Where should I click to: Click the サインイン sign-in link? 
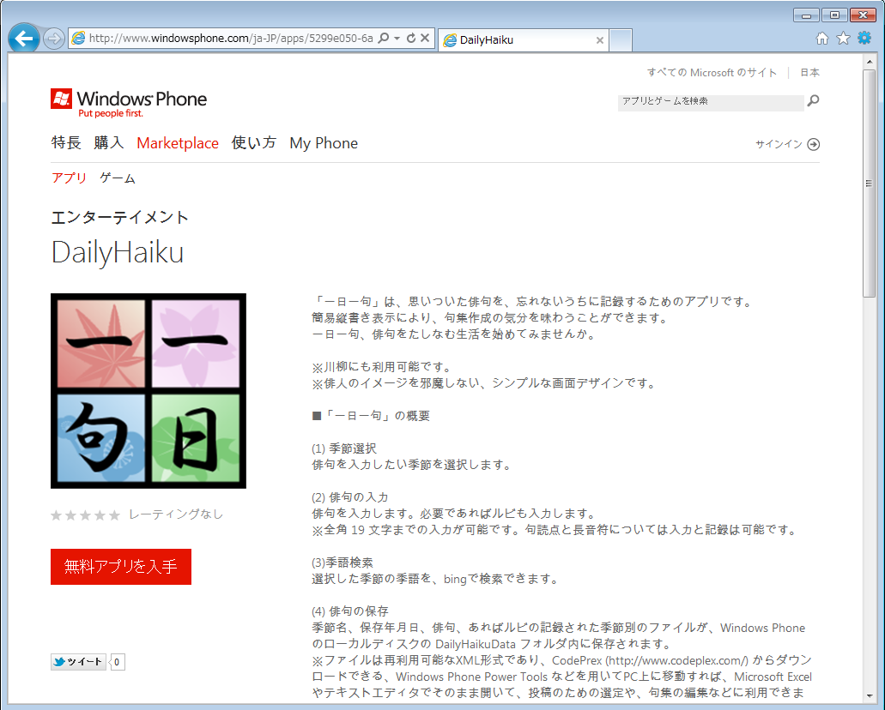[779, 144]
